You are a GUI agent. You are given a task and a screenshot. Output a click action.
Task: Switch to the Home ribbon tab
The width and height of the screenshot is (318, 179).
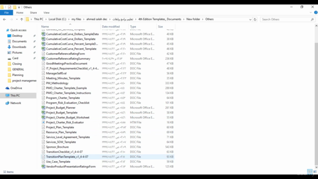point(20,12)
